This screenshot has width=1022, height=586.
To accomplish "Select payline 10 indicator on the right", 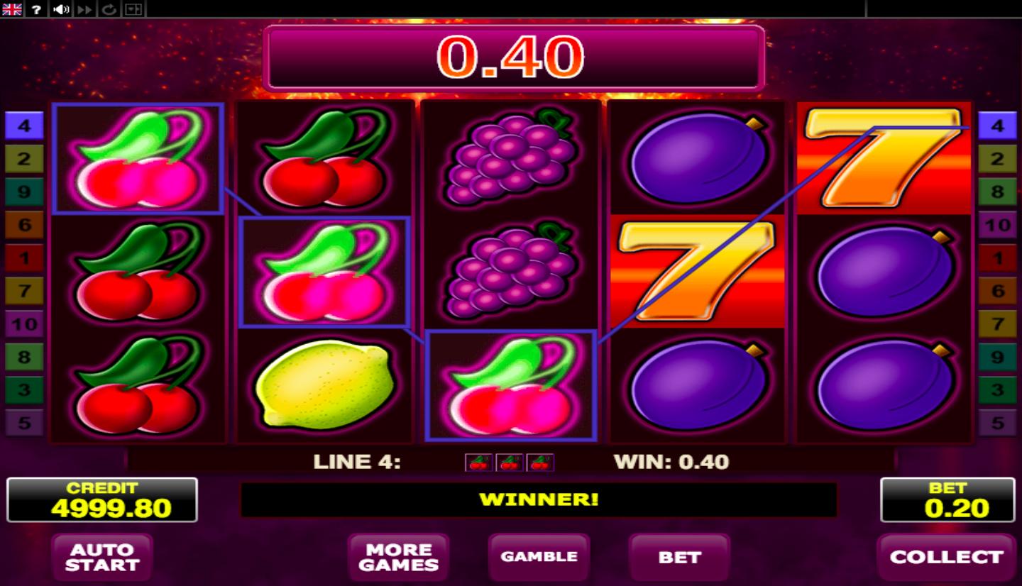I will (997, 225).
